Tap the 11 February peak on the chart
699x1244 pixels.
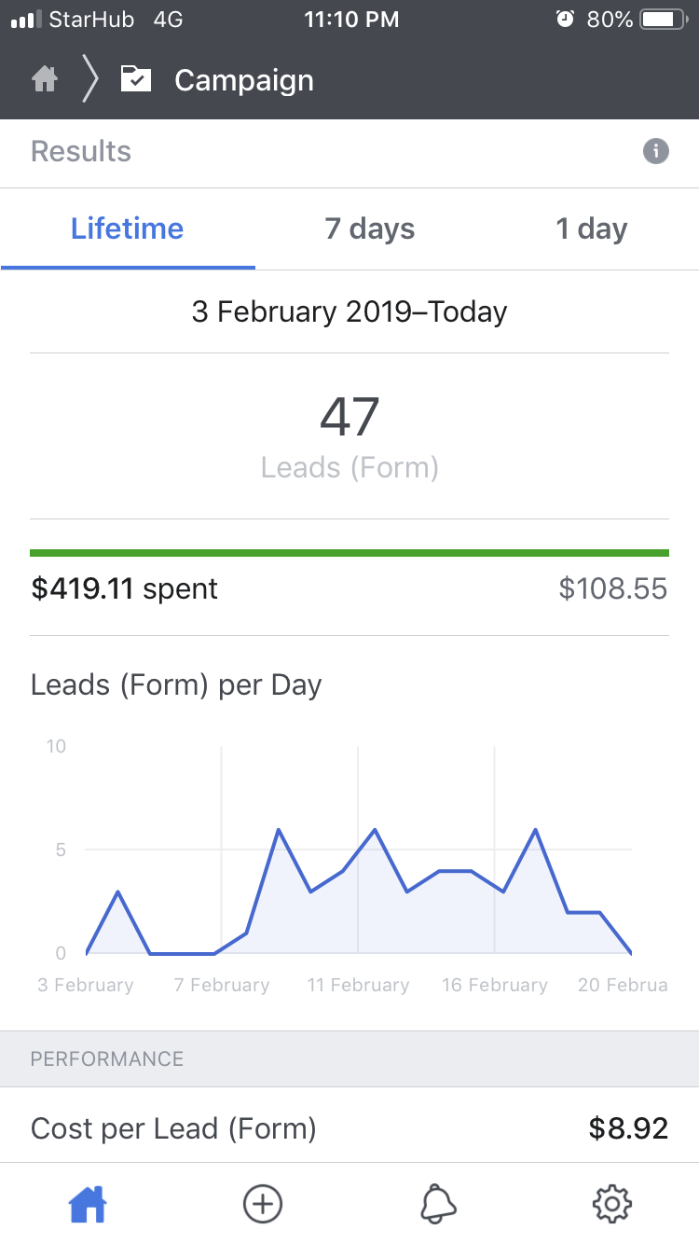[x=375, y=830]
